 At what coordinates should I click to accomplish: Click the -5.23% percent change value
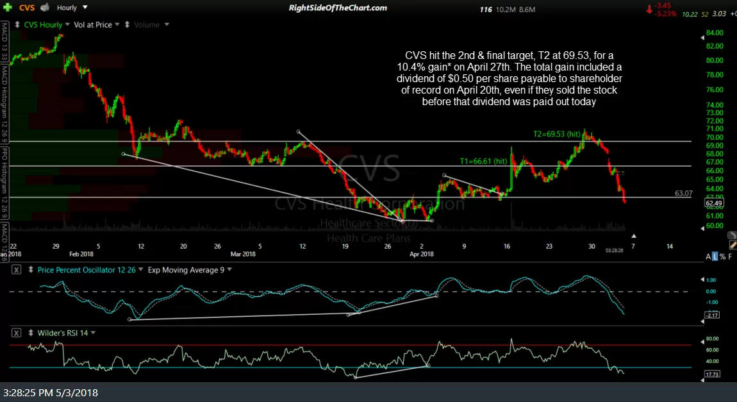[665, 13]
